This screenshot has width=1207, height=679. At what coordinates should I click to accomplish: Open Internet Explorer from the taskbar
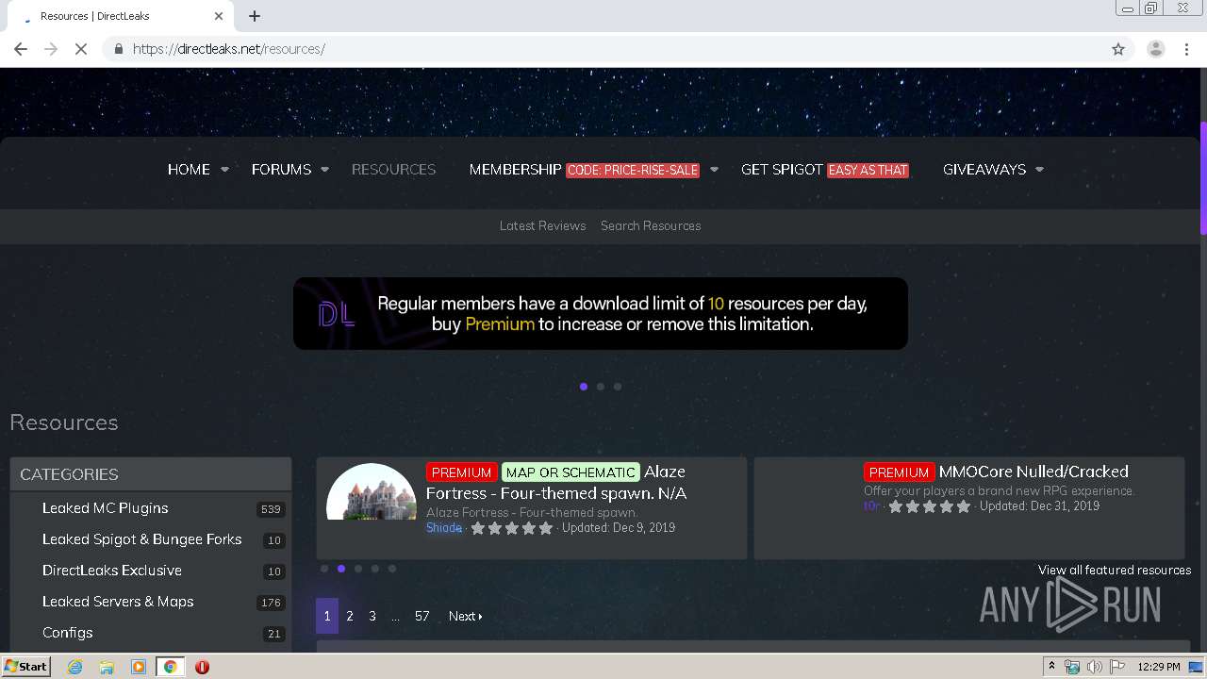tap(75, 667)
